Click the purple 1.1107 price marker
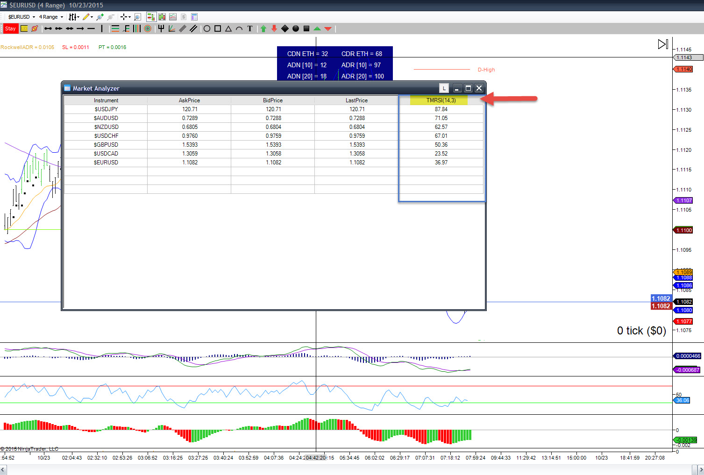The width and height of the screenshot is (704, 475). [684, 200]
